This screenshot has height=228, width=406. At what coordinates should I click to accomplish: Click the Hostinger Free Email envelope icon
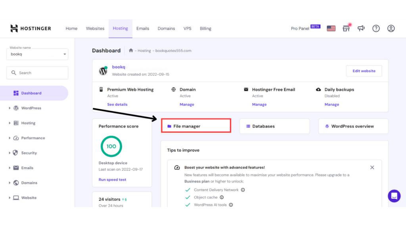click(246, 89)
